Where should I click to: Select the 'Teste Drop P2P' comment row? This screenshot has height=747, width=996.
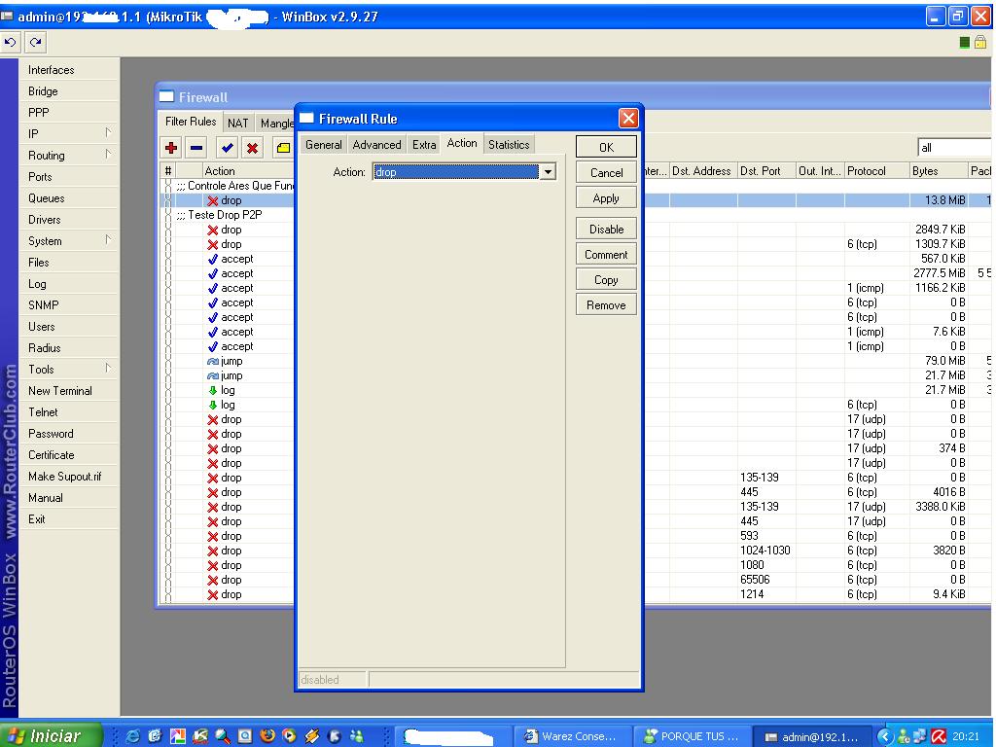(226, 215)
